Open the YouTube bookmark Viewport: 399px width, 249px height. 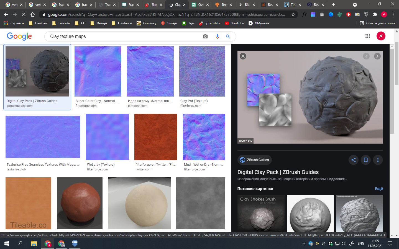coord(234,23)
